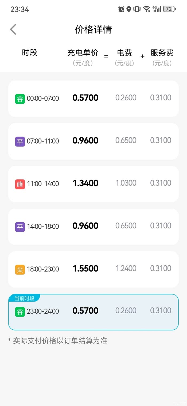Viewport: 187px width, 406px height.
Task: Tap the back arrow icon
Action: 13,29
